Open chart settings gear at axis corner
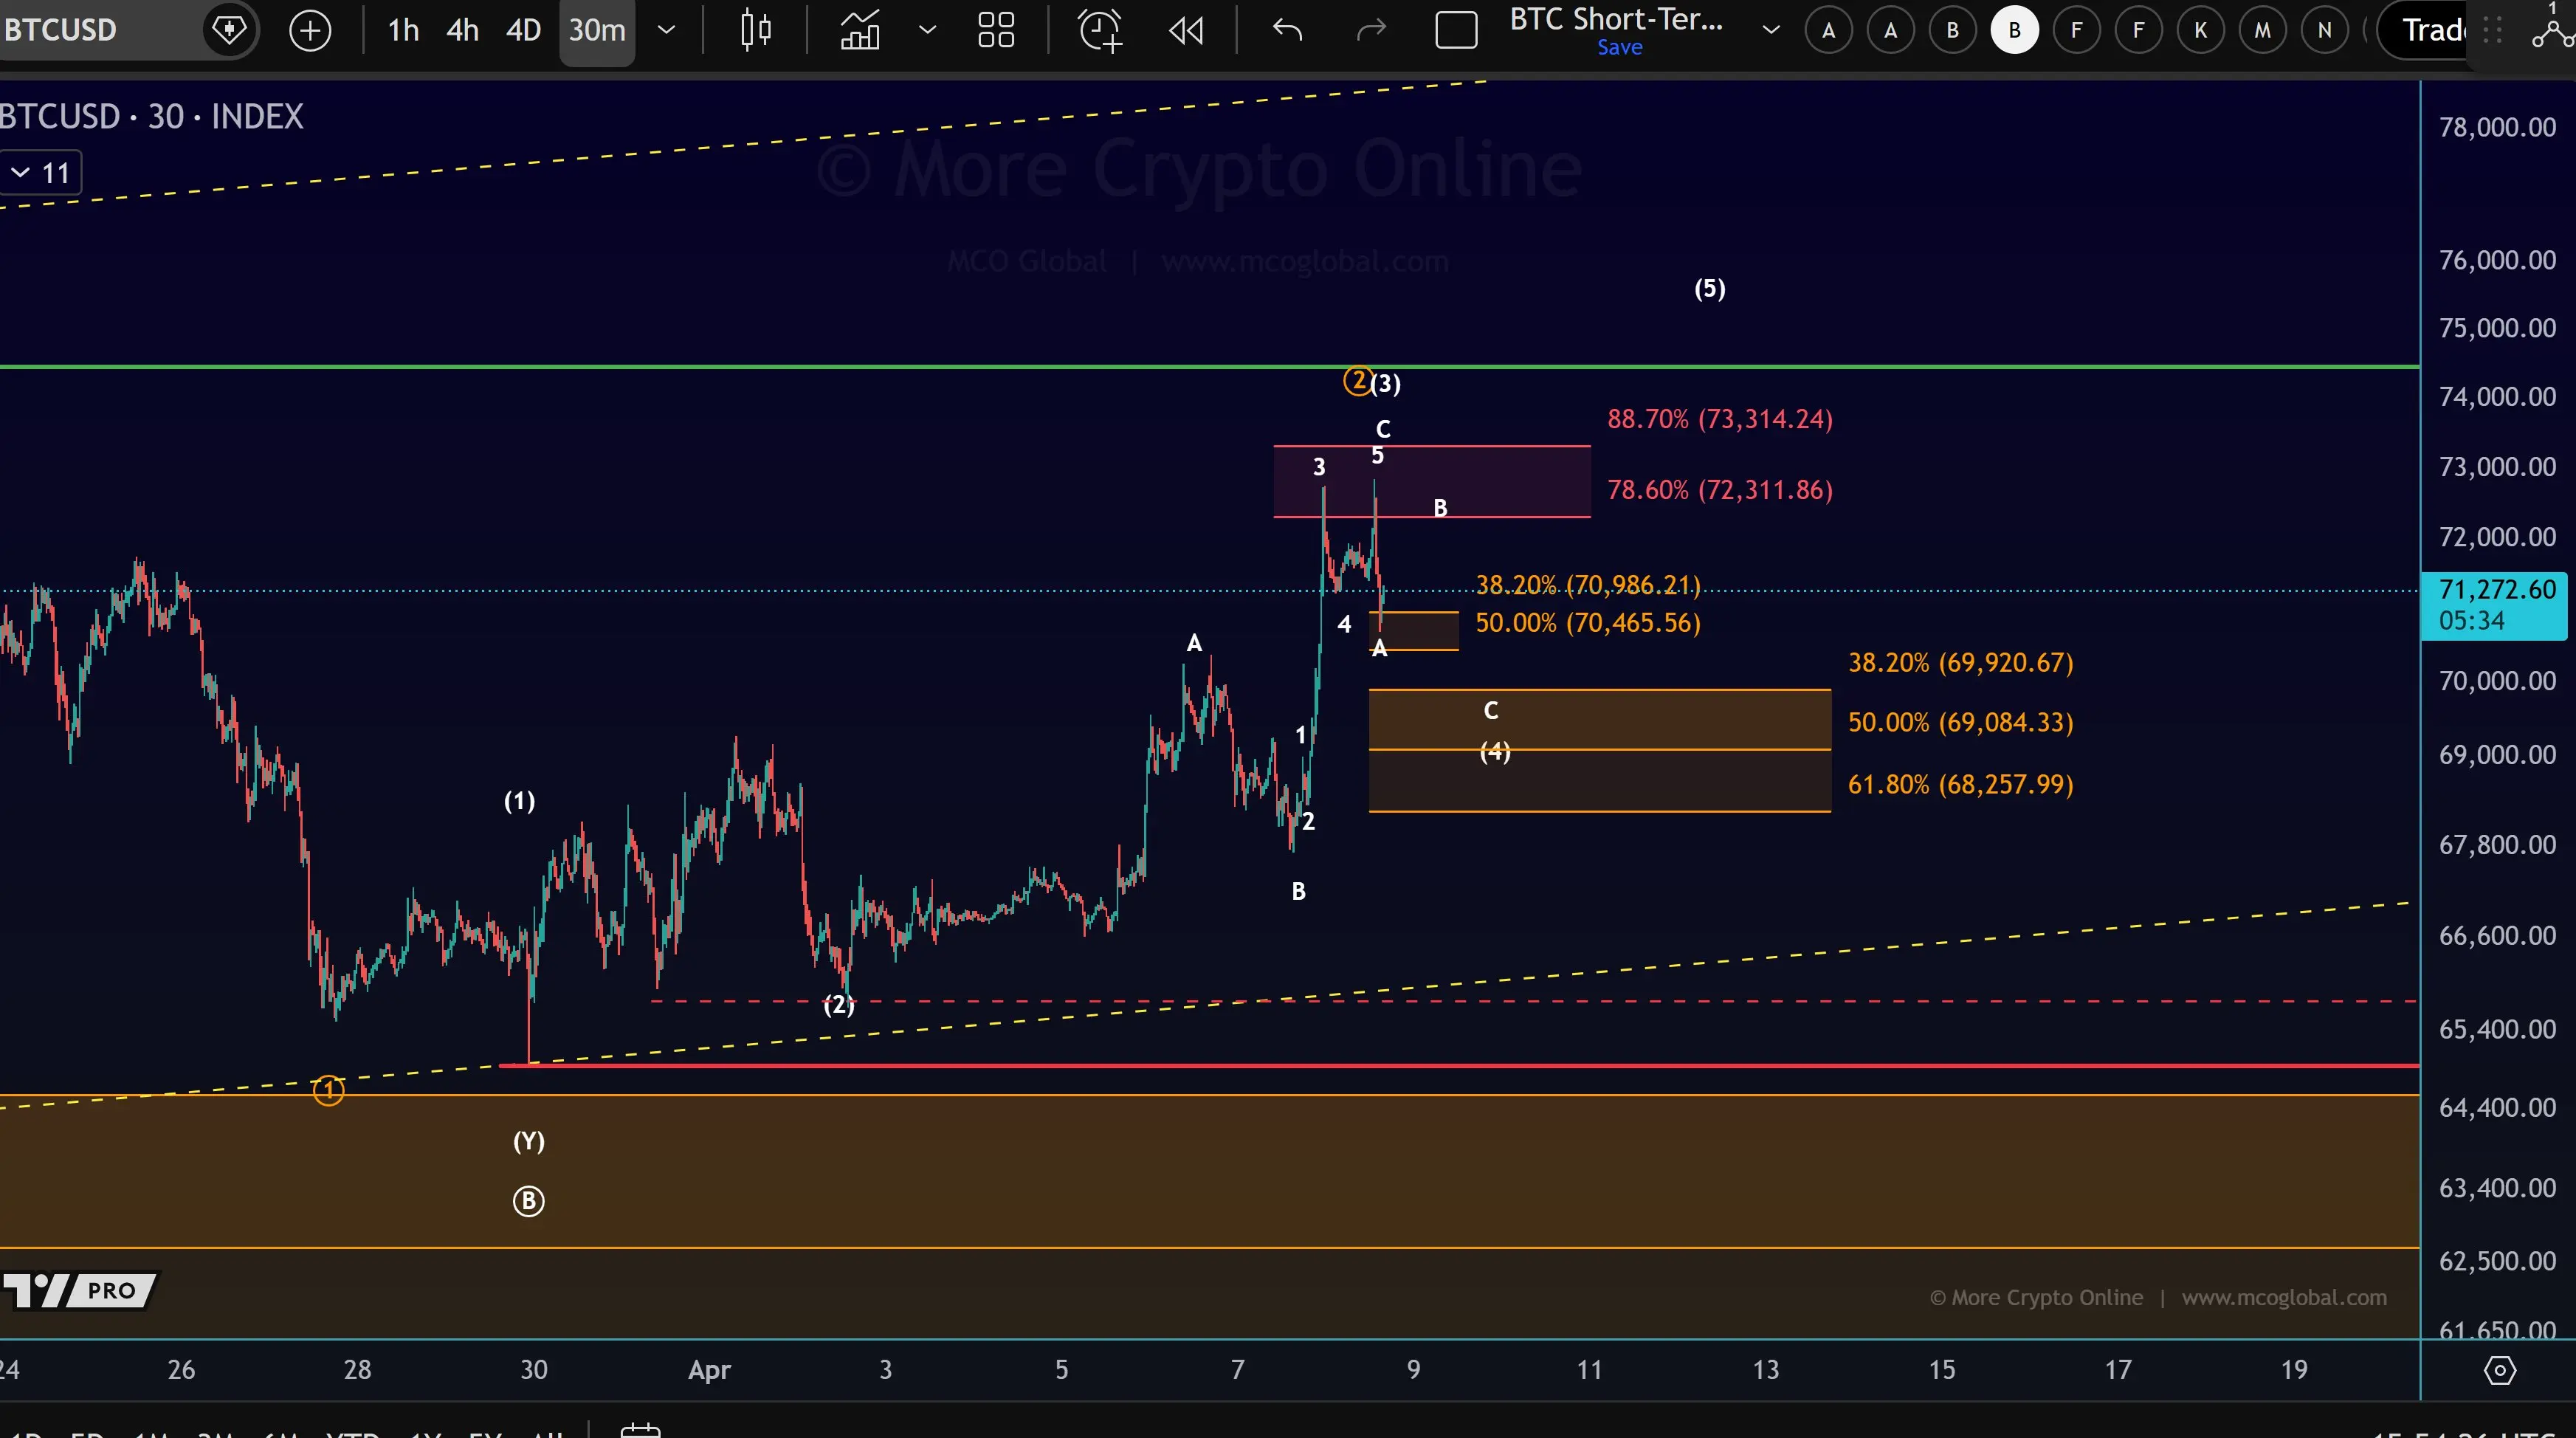The height and width of the screenshot is (1438, 2576). pyautogui.click(x=2499, y=1369)
